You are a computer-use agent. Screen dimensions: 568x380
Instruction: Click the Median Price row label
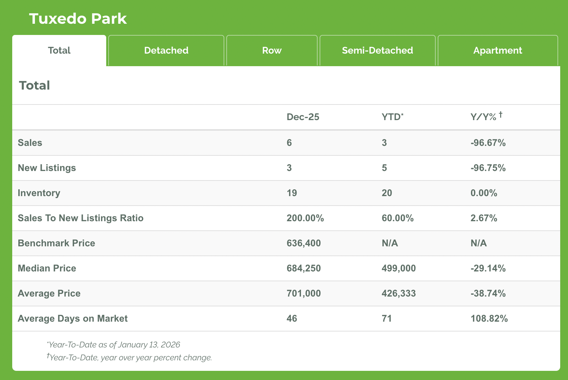47,268
